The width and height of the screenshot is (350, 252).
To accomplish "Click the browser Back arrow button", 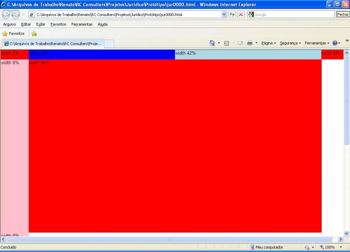I will point(6,15).
